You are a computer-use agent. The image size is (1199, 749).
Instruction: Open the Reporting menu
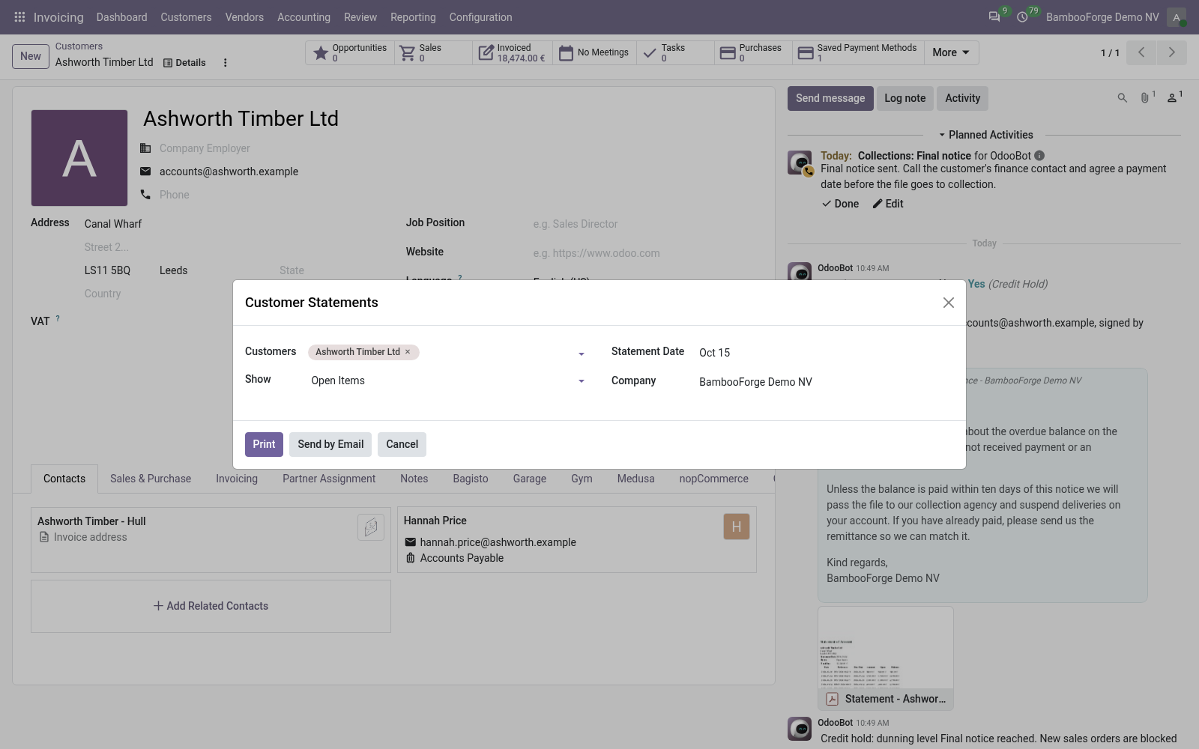(x=413, y=17)
